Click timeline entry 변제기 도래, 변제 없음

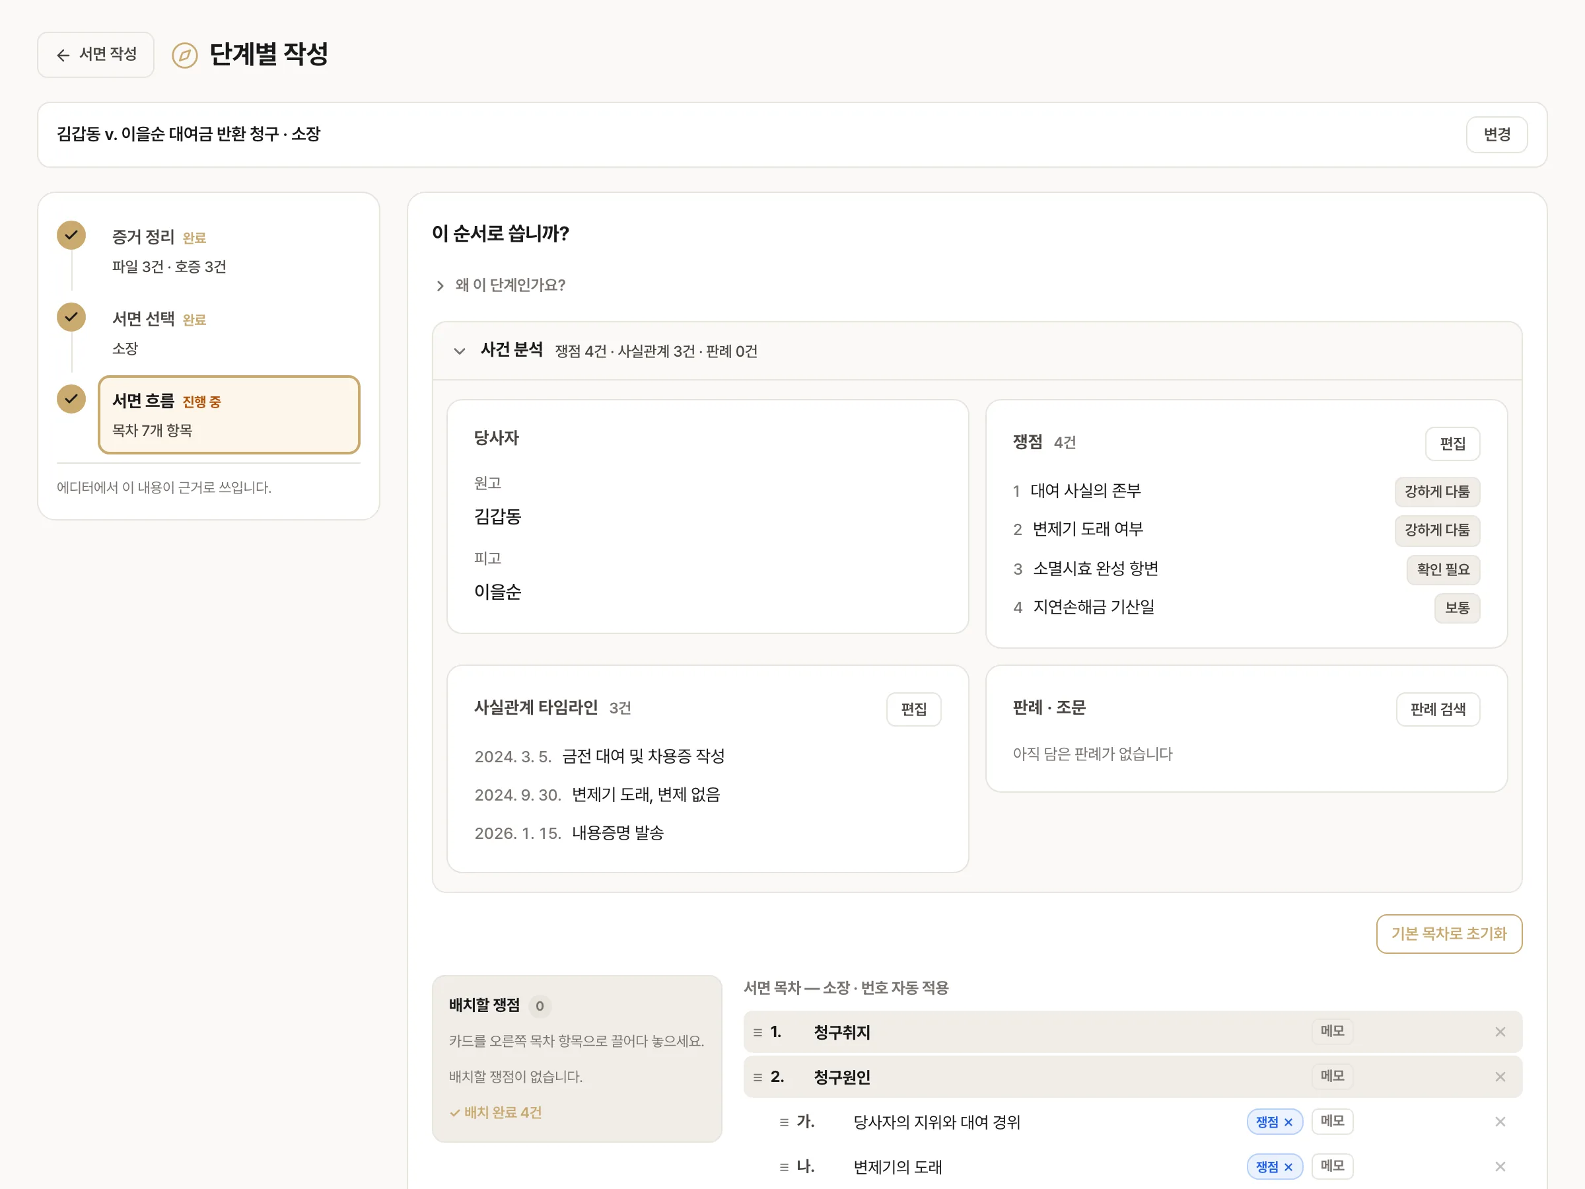[646, 795]
